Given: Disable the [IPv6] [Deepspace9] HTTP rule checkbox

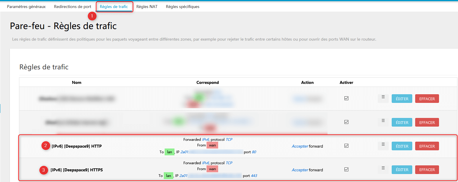Looking at the screenshot, I should [x=346, y=146].
